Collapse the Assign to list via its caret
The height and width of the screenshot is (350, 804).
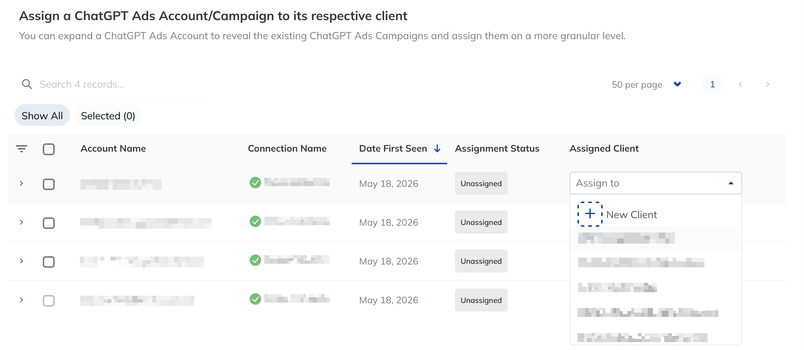(x=731, y=183)
